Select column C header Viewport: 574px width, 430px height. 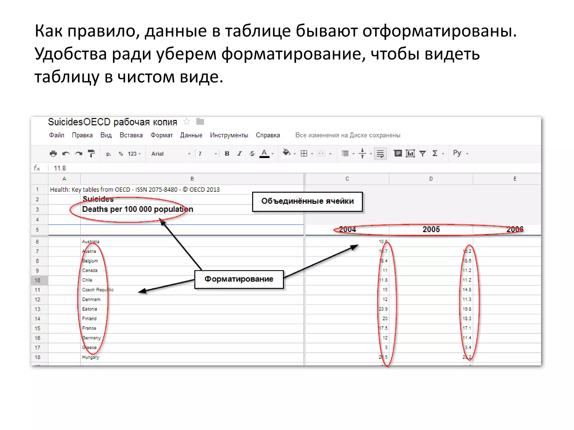pyautogui.click(x=347, y=179)
